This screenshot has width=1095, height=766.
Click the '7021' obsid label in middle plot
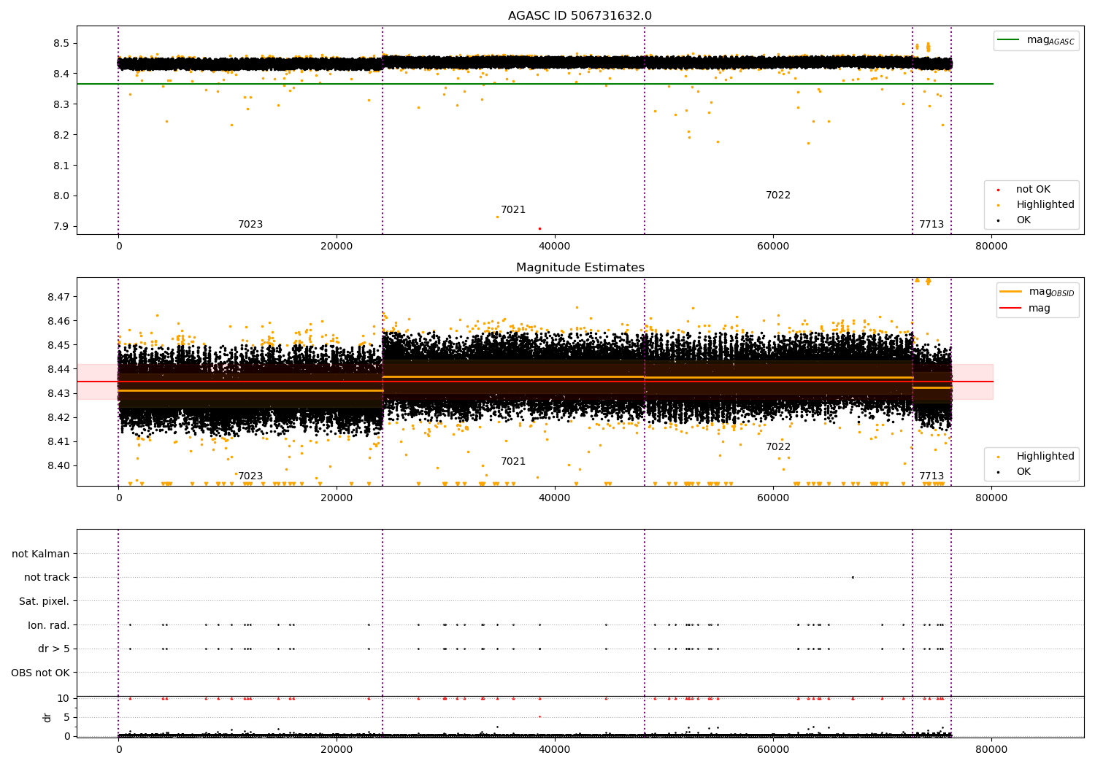513,462
